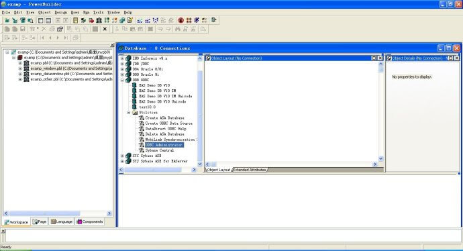The height and width of the screenshot is (251, 463).
Task: Click the EAServer Profile toolbar icon
Action: 115,20
